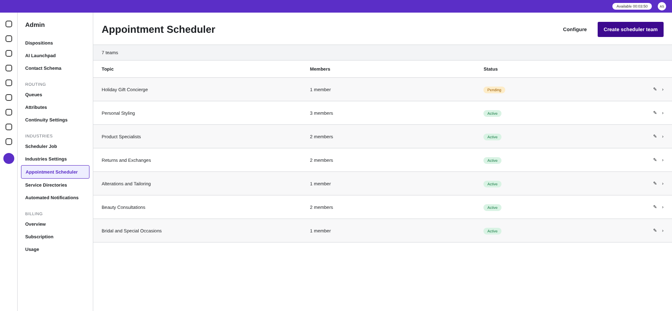This screenshot has width=672, height=311.
Task: Create a new scheduler team
Action: (630, 29)
